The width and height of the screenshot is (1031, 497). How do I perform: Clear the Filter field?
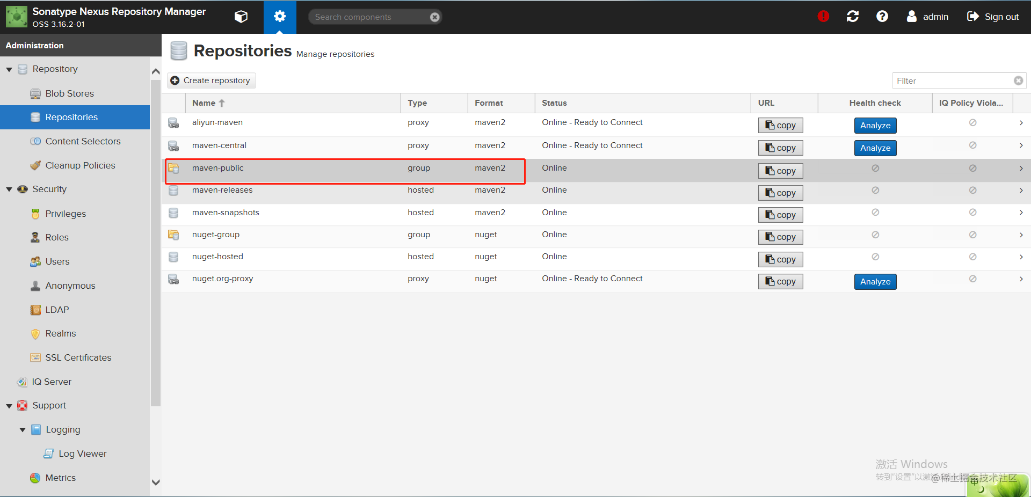click(x=1018, y=81)
